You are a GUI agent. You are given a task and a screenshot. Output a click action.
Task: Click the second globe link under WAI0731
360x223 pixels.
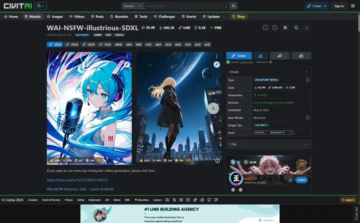point(240,190)
